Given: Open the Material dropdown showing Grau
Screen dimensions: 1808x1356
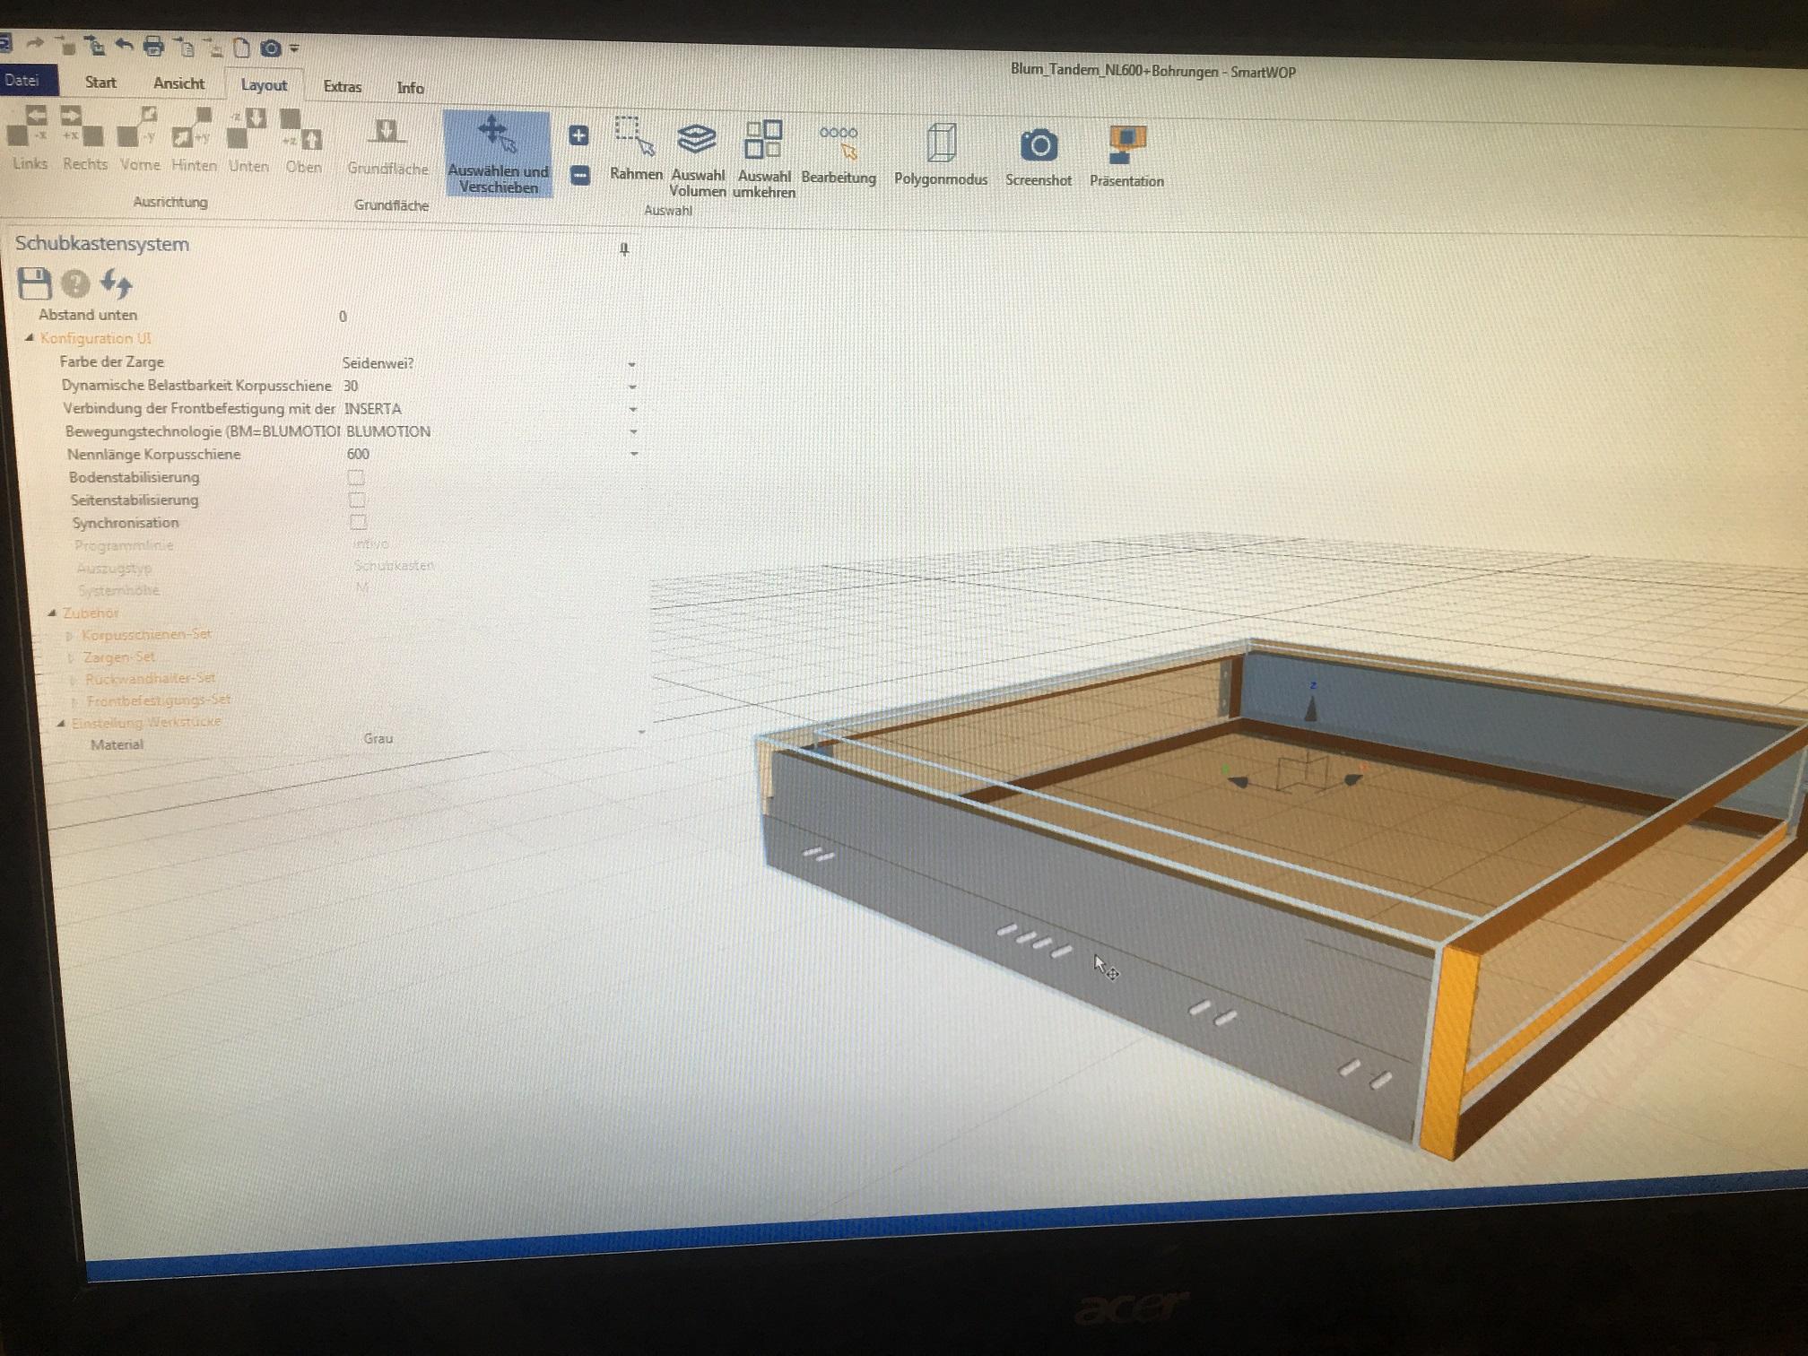Looking at the screenshot, I should [641, 732].
